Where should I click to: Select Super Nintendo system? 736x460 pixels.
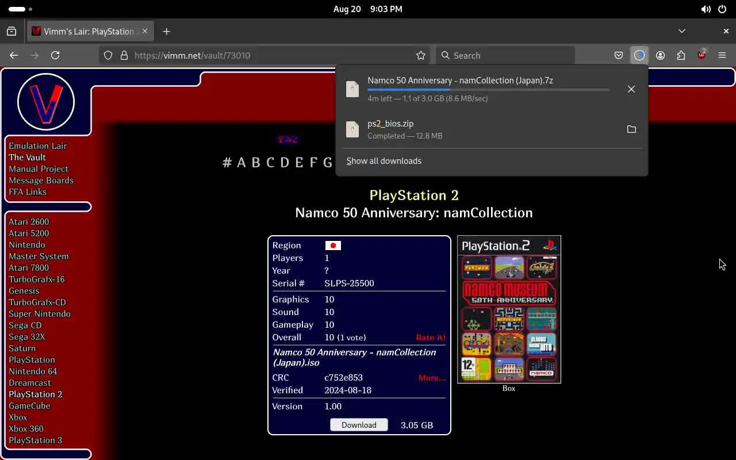(x=40, y=314)
